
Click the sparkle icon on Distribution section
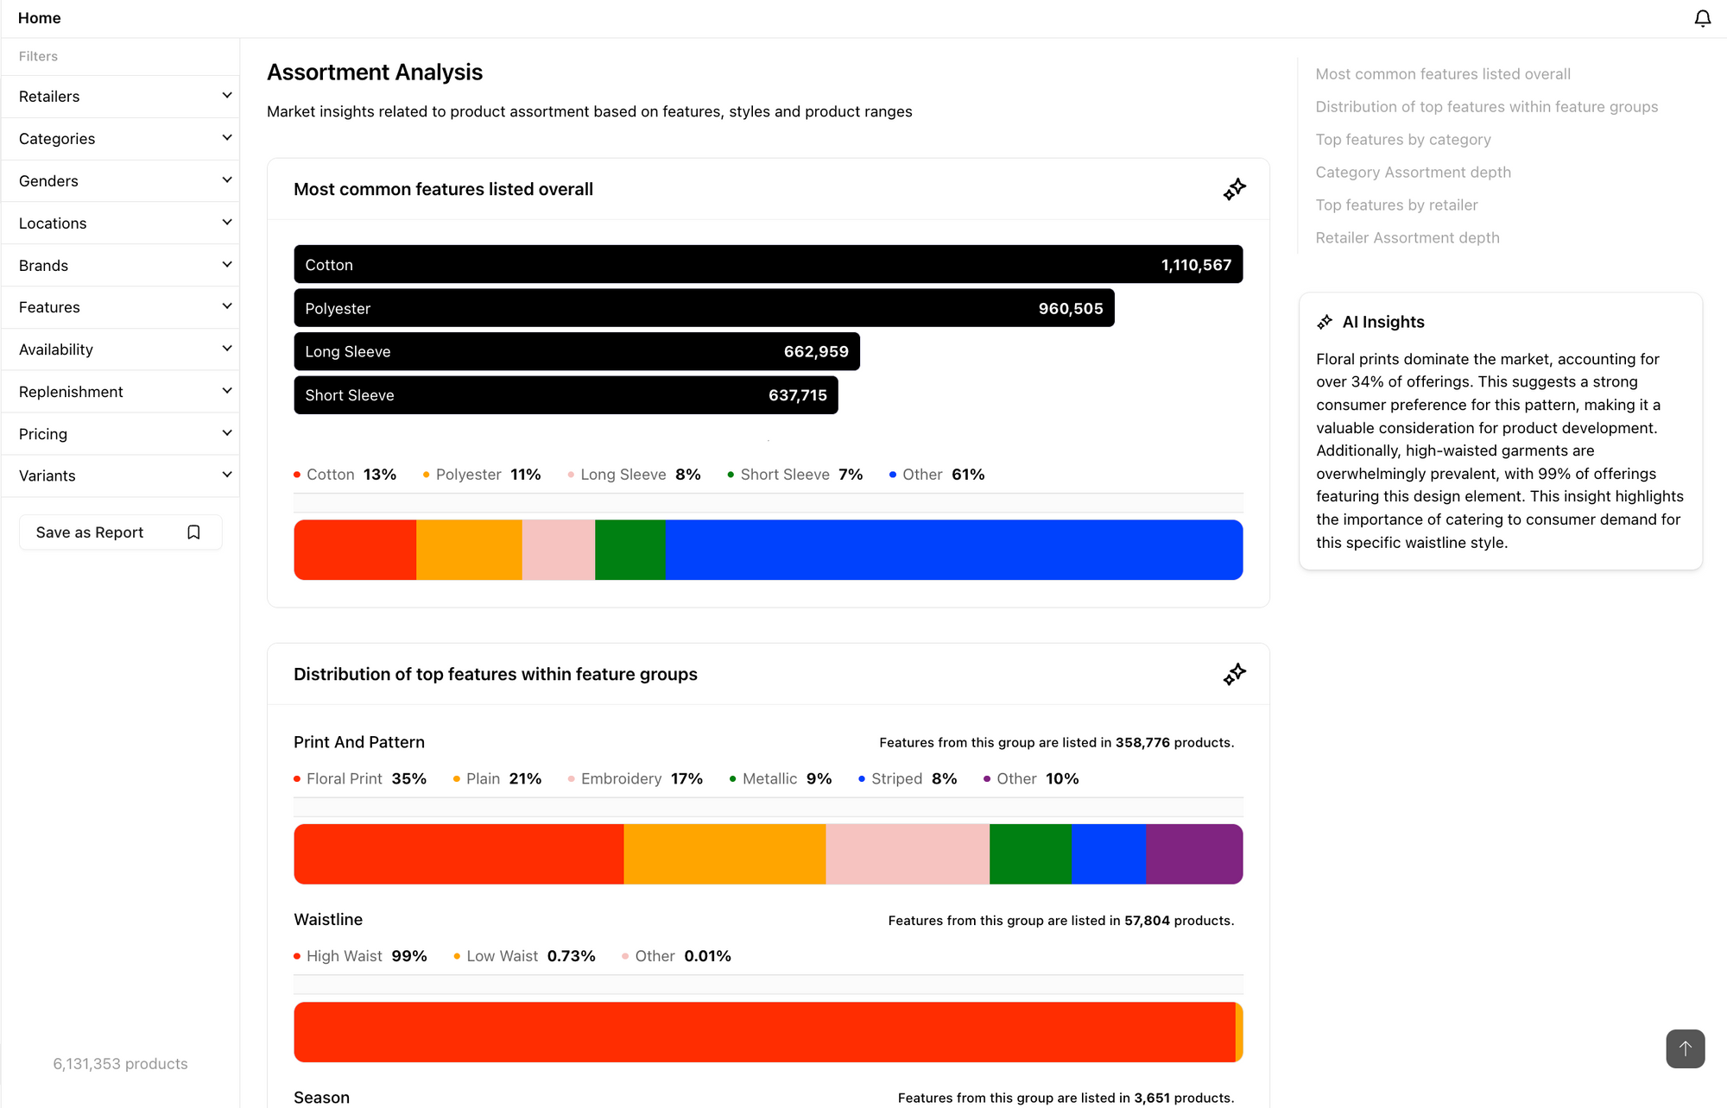pos(1234,674)
